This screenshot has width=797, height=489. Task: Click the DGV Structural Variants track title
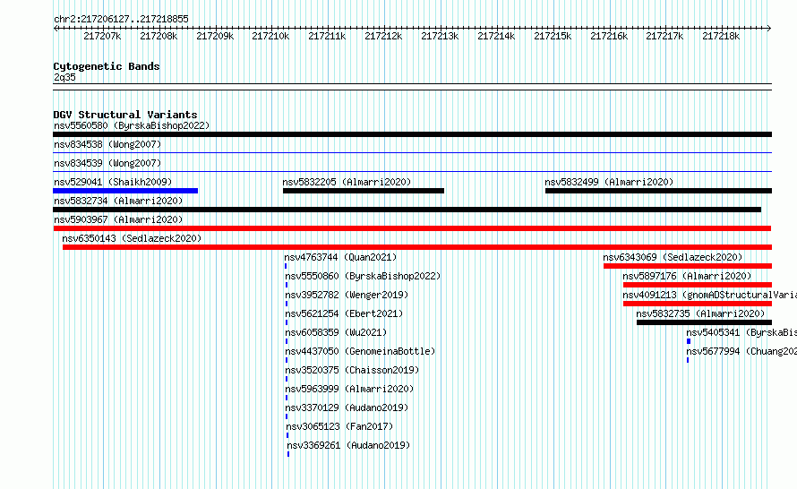[x=125, y=115]
